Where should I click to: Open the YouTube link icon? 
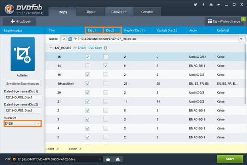[211, 4]
